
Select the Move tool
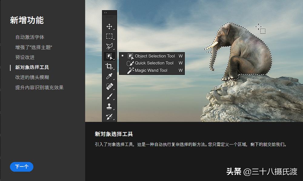pyautogui.click(x=110, y=26)
